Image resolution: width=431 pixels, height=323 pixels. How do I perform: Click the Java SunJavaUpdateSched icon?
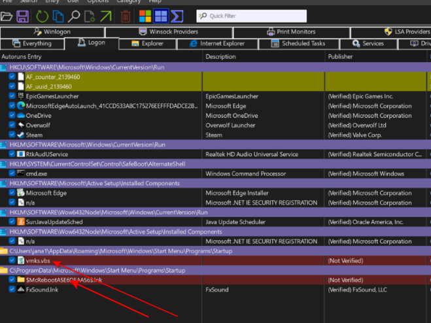pos(21,222)
